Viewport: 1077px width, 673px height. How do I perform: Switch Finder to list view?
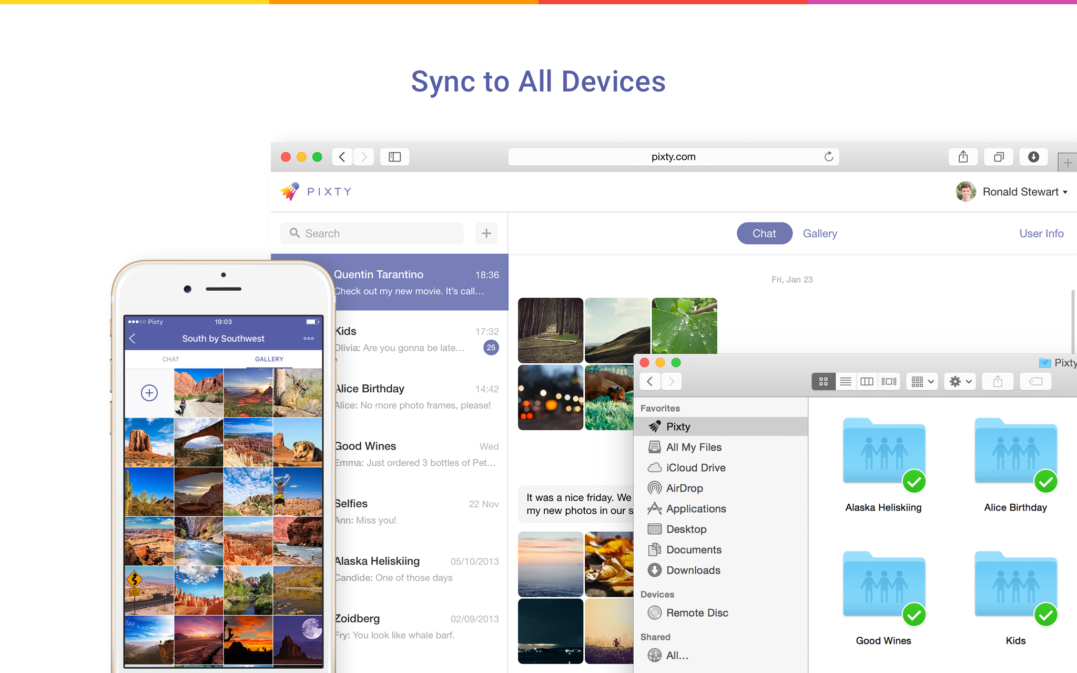[x=845, y=381]
